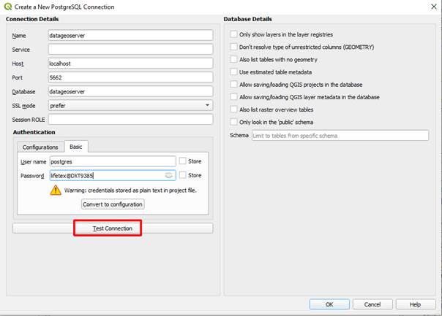Check 'Only show layers in the layer registries'
The height and width of the screenshot is (316, 442).
(233, 34)
